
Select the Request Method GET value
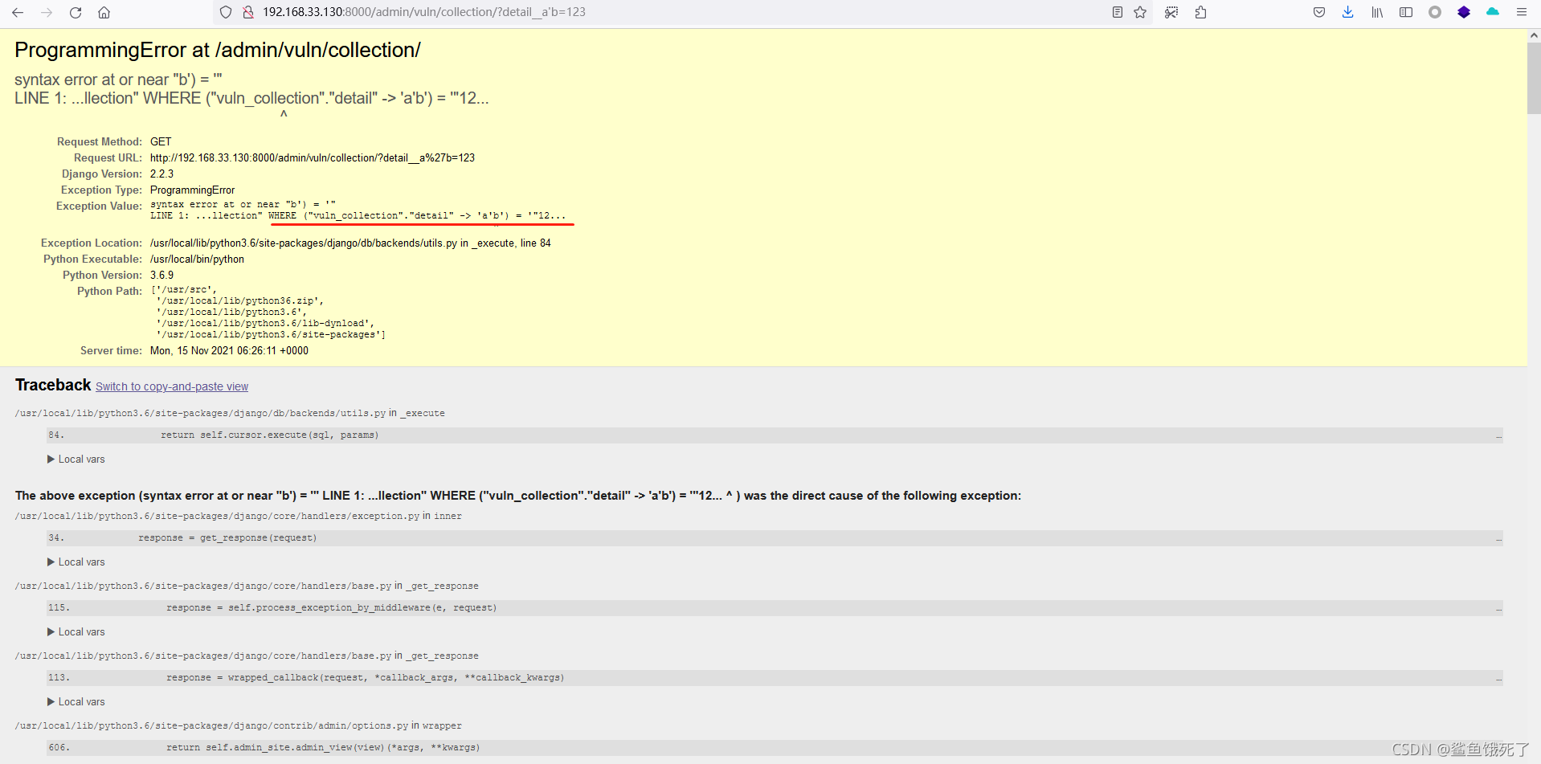coord(161,142)
